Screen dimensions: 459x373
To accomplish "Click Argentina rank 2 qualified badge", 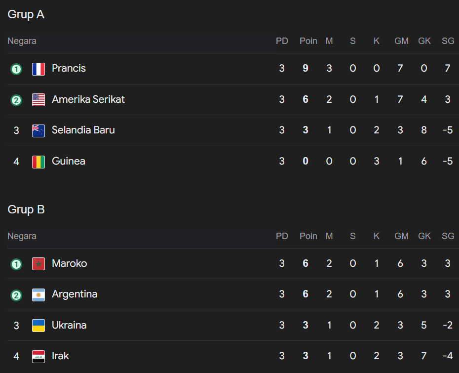I will tap(16, 295).
